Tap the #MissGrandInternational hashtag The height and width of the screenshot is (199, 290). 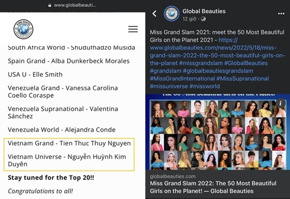[182, 79]
